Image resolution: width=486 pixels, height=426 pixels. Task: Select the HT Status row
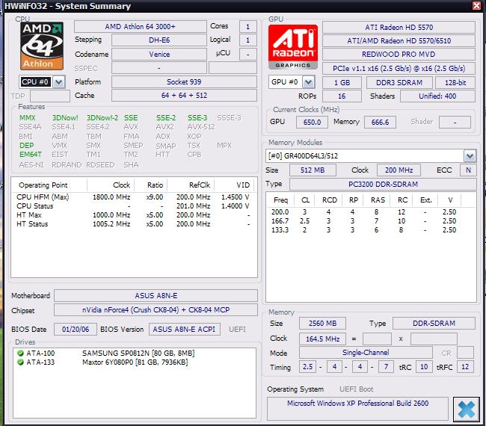tap(133, 224)
